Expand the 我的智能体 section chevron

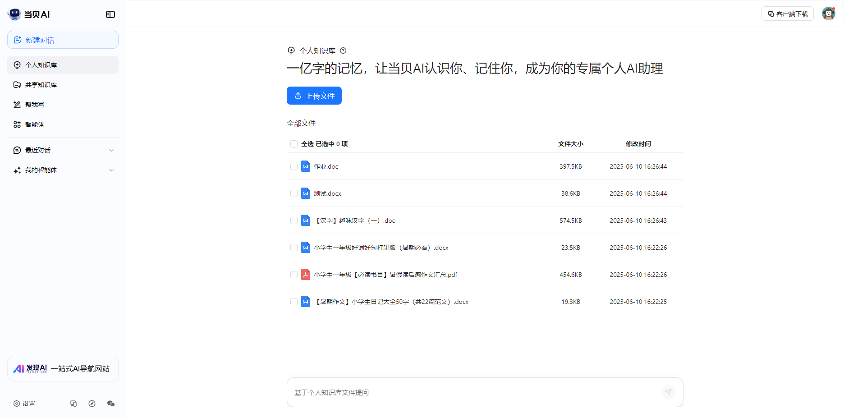(x=111, y=170)
